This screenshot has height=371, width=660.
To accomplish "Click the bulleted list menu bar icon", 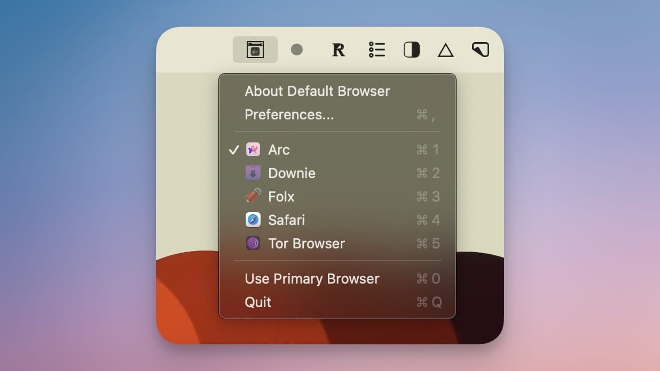I will coord(376,49).
